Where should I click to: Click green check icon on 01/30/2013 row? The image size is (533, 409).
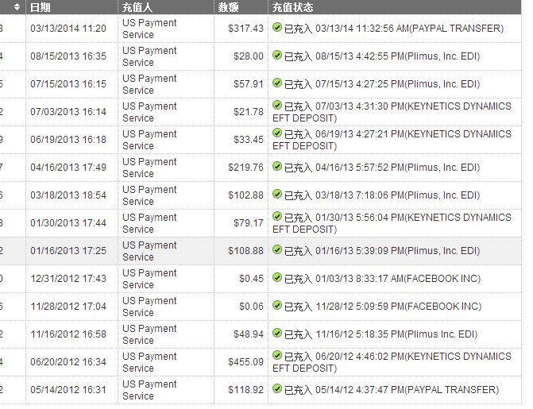pyautogui.click(x=277, y=217)
